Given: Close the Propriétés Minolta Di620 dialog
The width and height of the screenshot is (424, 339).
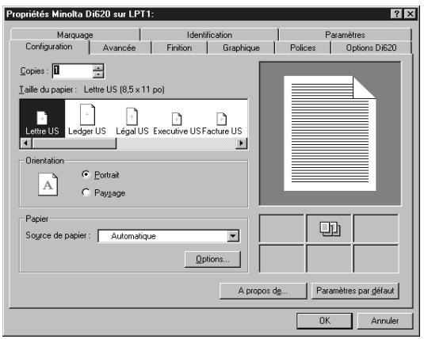Looking at the screenshot, I should (410, 14).
